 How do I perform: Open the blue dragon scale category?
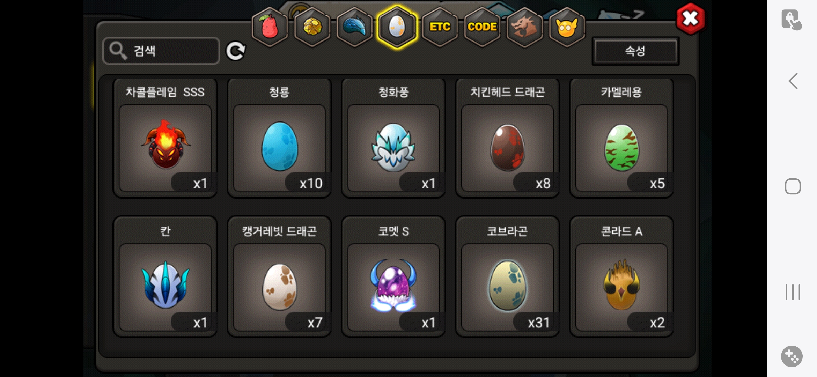tap(354, 27)
